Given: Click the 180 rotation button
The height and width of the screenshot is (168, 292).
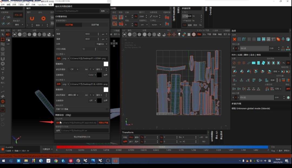Looking at the screenshot, I should 204,141.
